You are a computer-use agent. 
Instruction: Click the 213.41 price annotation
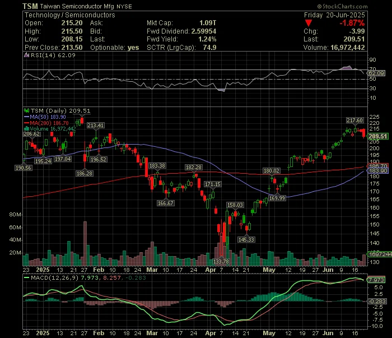(x=95, y=126)
